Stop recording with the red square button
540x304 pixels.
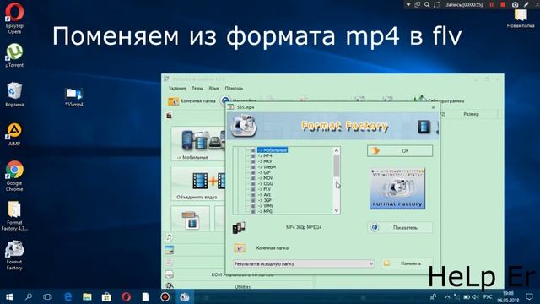[x=503, y=4]
